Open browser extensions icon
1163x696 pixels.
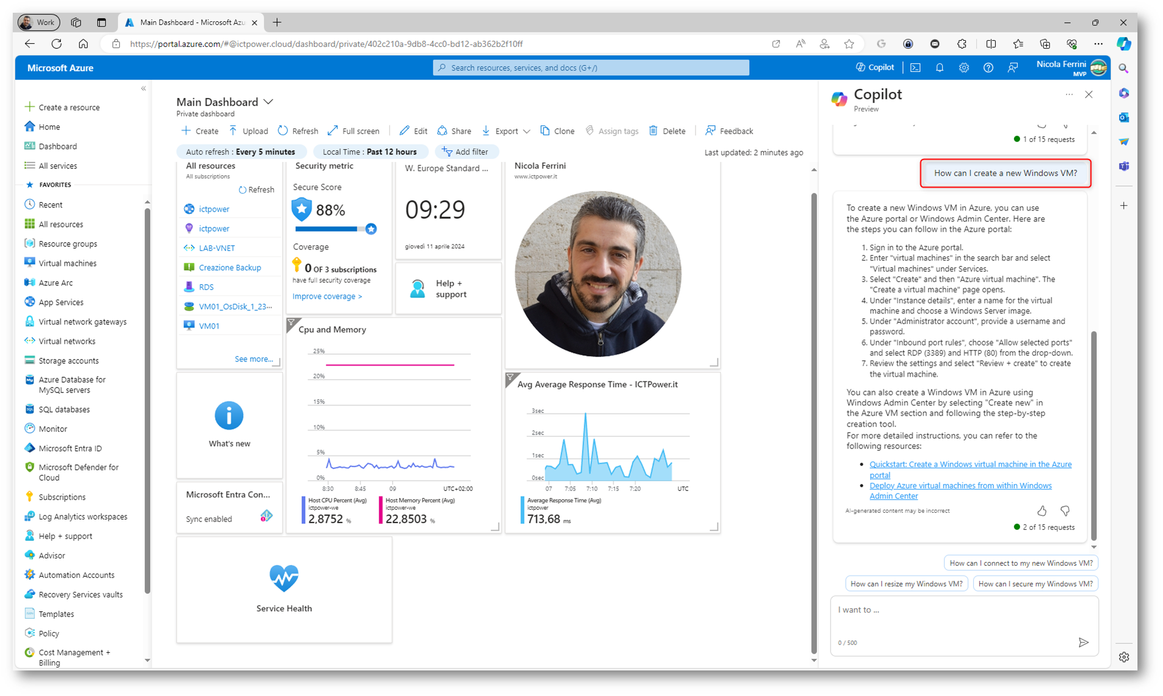click(961, 44)
